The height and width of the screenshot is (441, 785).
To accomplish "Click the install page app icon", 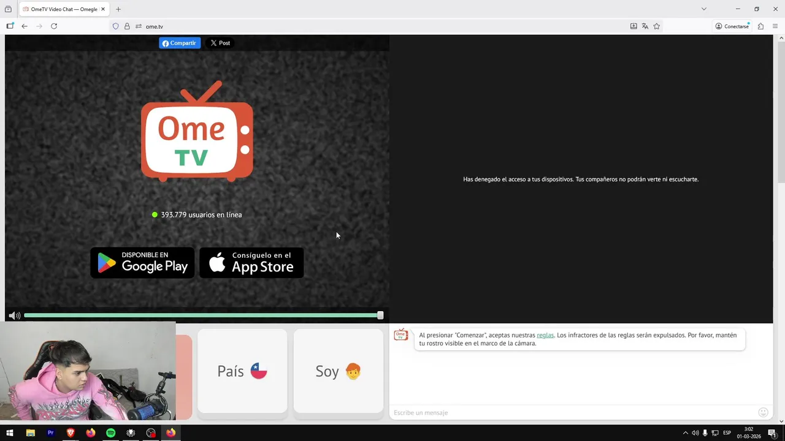I will (x=634, y=26).
